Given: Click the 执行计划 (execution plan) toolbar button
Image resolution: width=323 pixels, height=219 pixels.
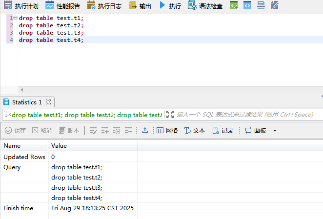Looking at the screenshot, I should coord(21,6).
